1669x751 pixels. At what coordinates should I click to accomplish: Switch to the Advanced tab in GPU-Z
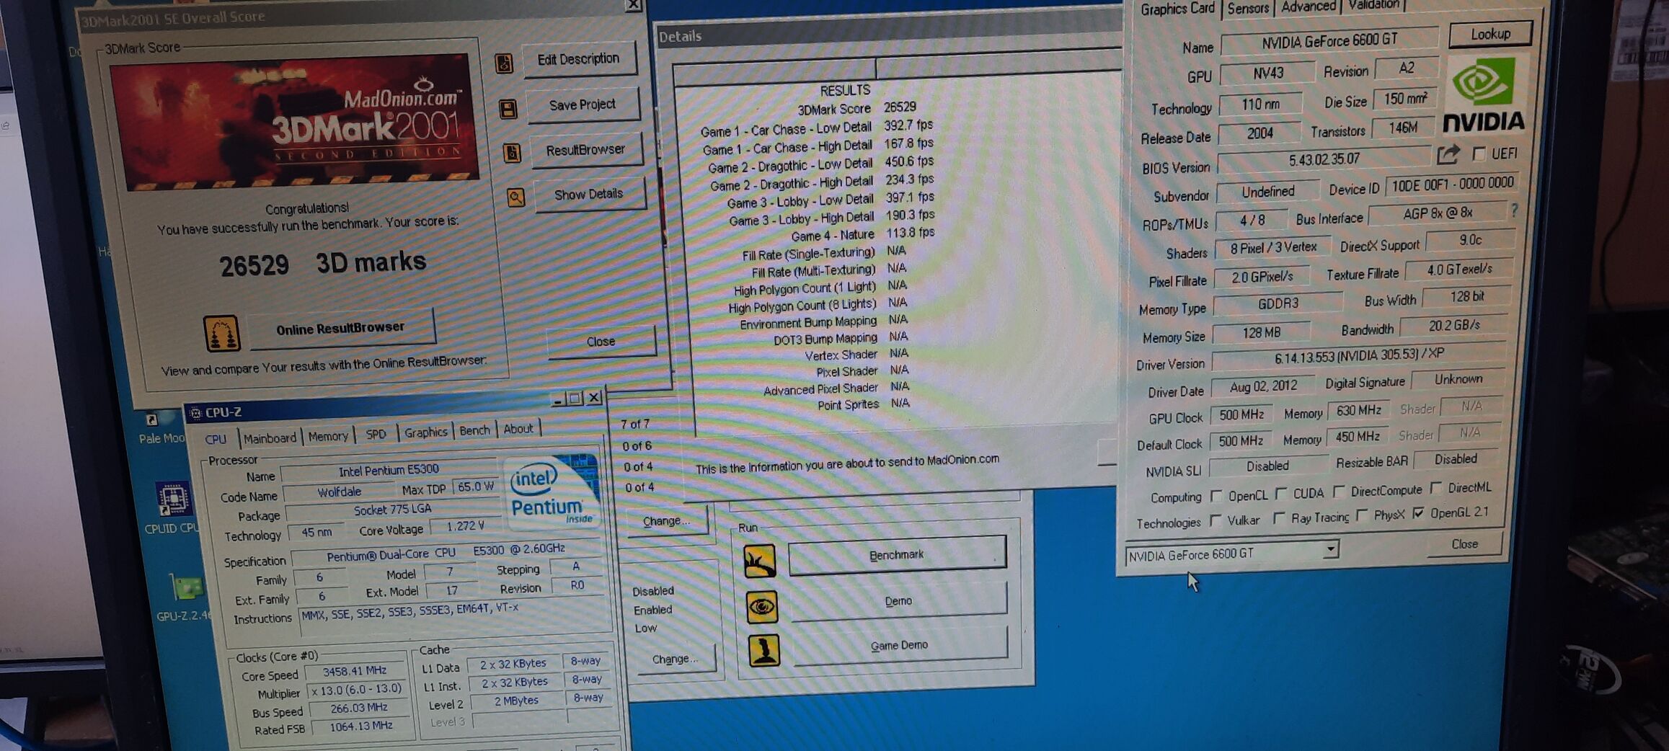pos(1308,6)
